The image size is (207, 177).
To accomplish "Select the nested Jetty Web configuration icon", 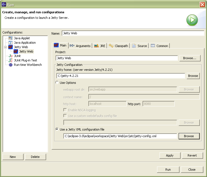I will pyautogui.click(x=16, y=51).
